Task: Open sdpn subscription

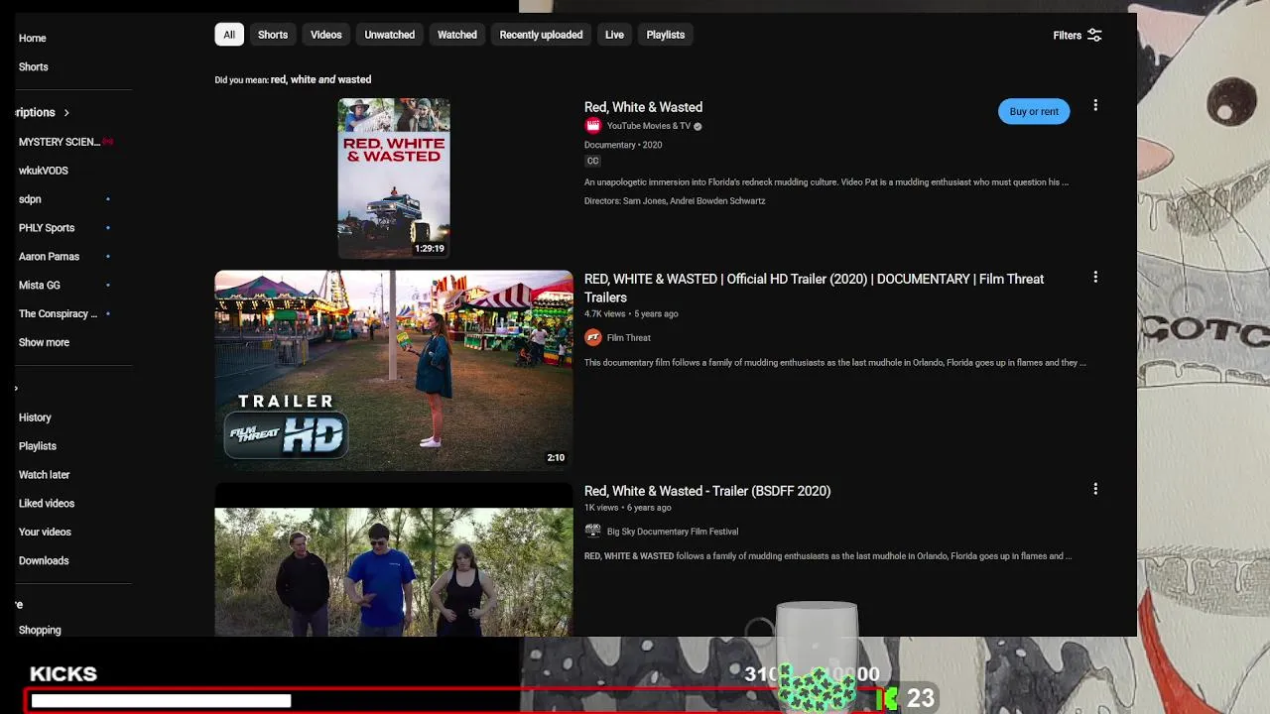Action: click(30, 199)
